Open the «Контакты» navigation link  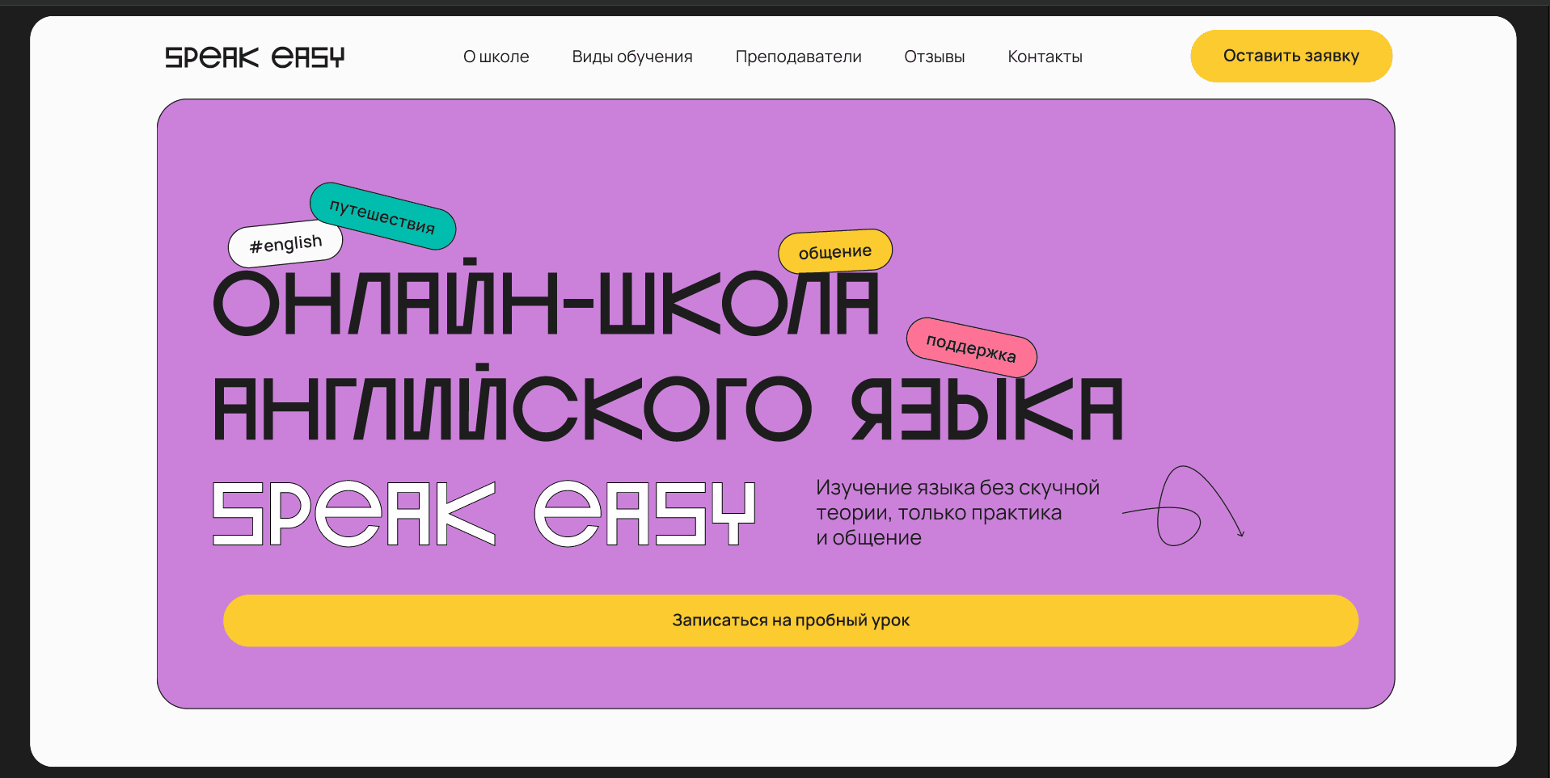[x=1045, y=57]
